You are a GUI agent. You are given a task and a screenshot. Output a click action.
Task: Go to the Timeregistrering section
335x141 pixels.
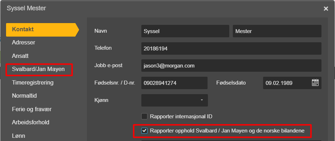[33, 83]
